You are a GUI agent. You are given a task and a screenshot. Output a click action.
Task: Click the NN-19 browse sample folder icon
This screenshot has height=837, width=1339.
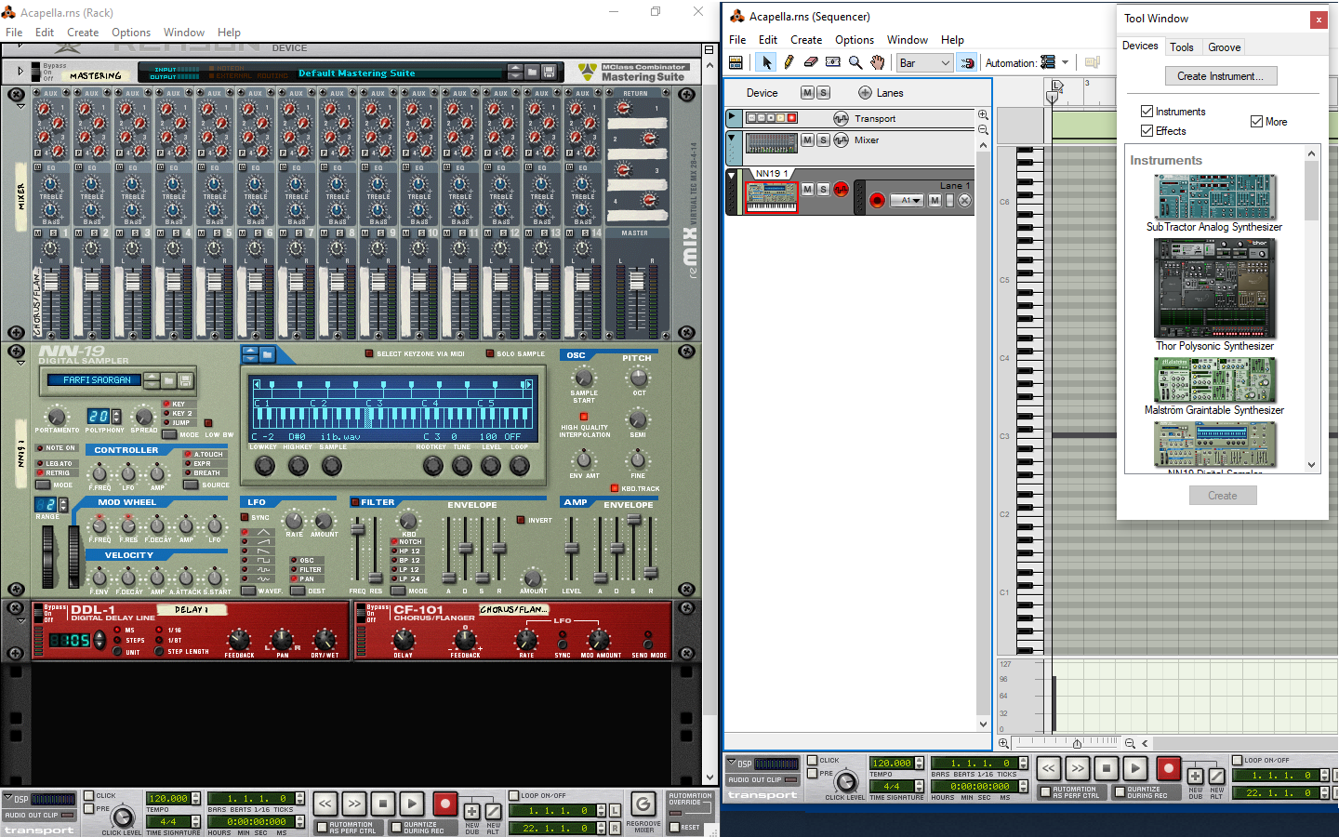click(x=267, y=354)
